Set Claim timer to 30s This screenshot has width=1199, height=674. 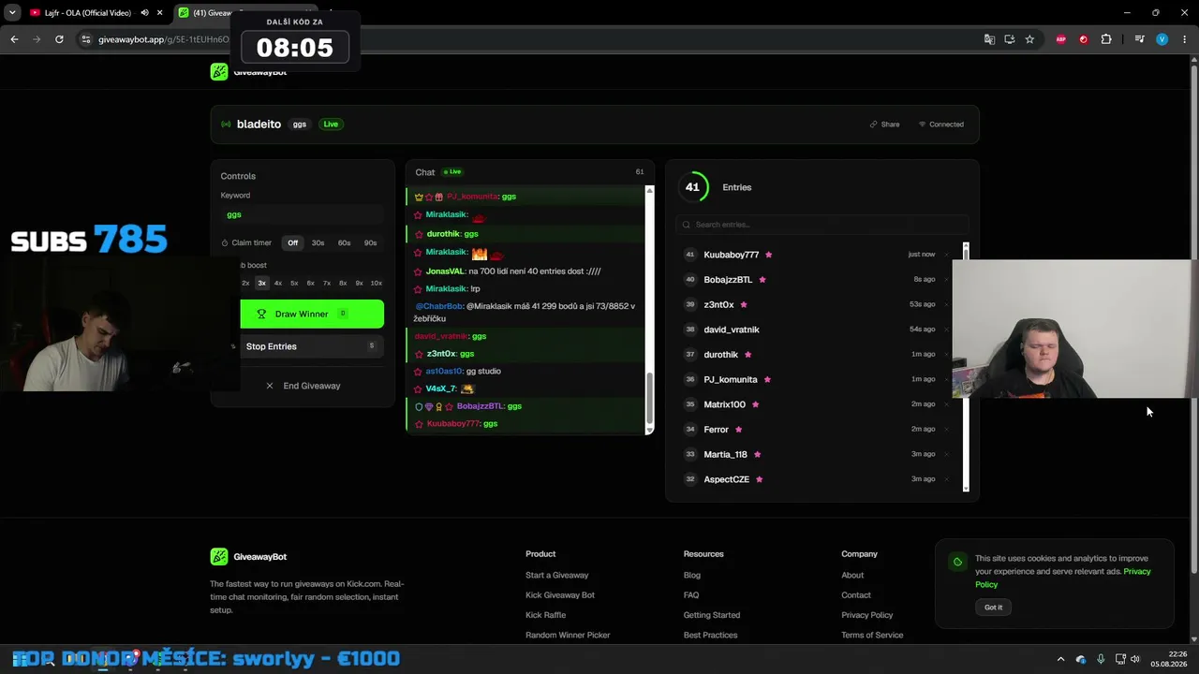pyautogui.click(x=318, y=243)
